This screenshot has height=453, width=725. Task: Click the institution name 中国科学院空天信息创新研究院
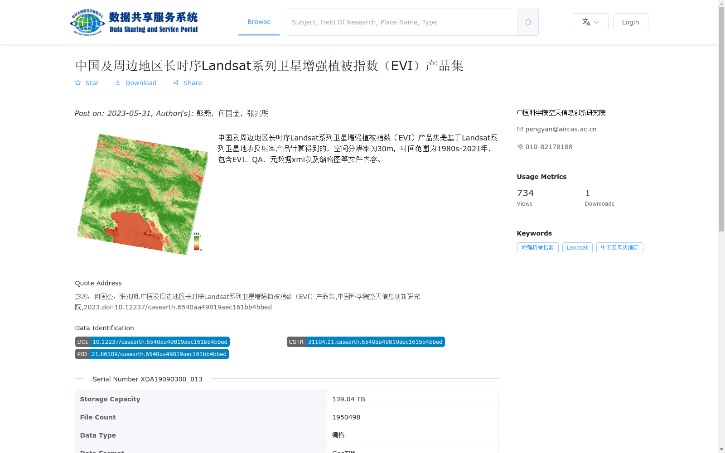[x=561, y=113]
